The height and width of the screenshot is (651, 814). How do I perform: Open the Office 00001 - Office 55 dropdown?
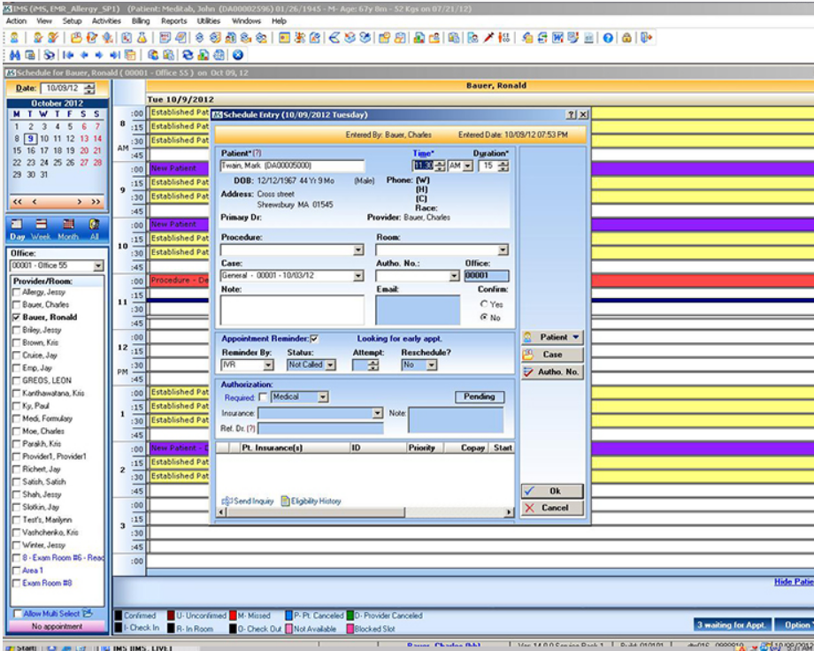click(x=98, y=266)
